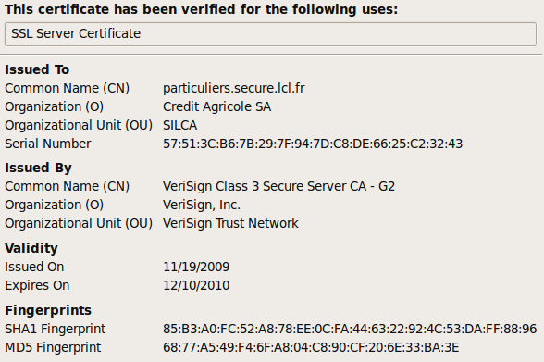Viewport: 544px width, 362px height.
Task: Click the SILCA organizational unit value
Action: pos(180,125)
